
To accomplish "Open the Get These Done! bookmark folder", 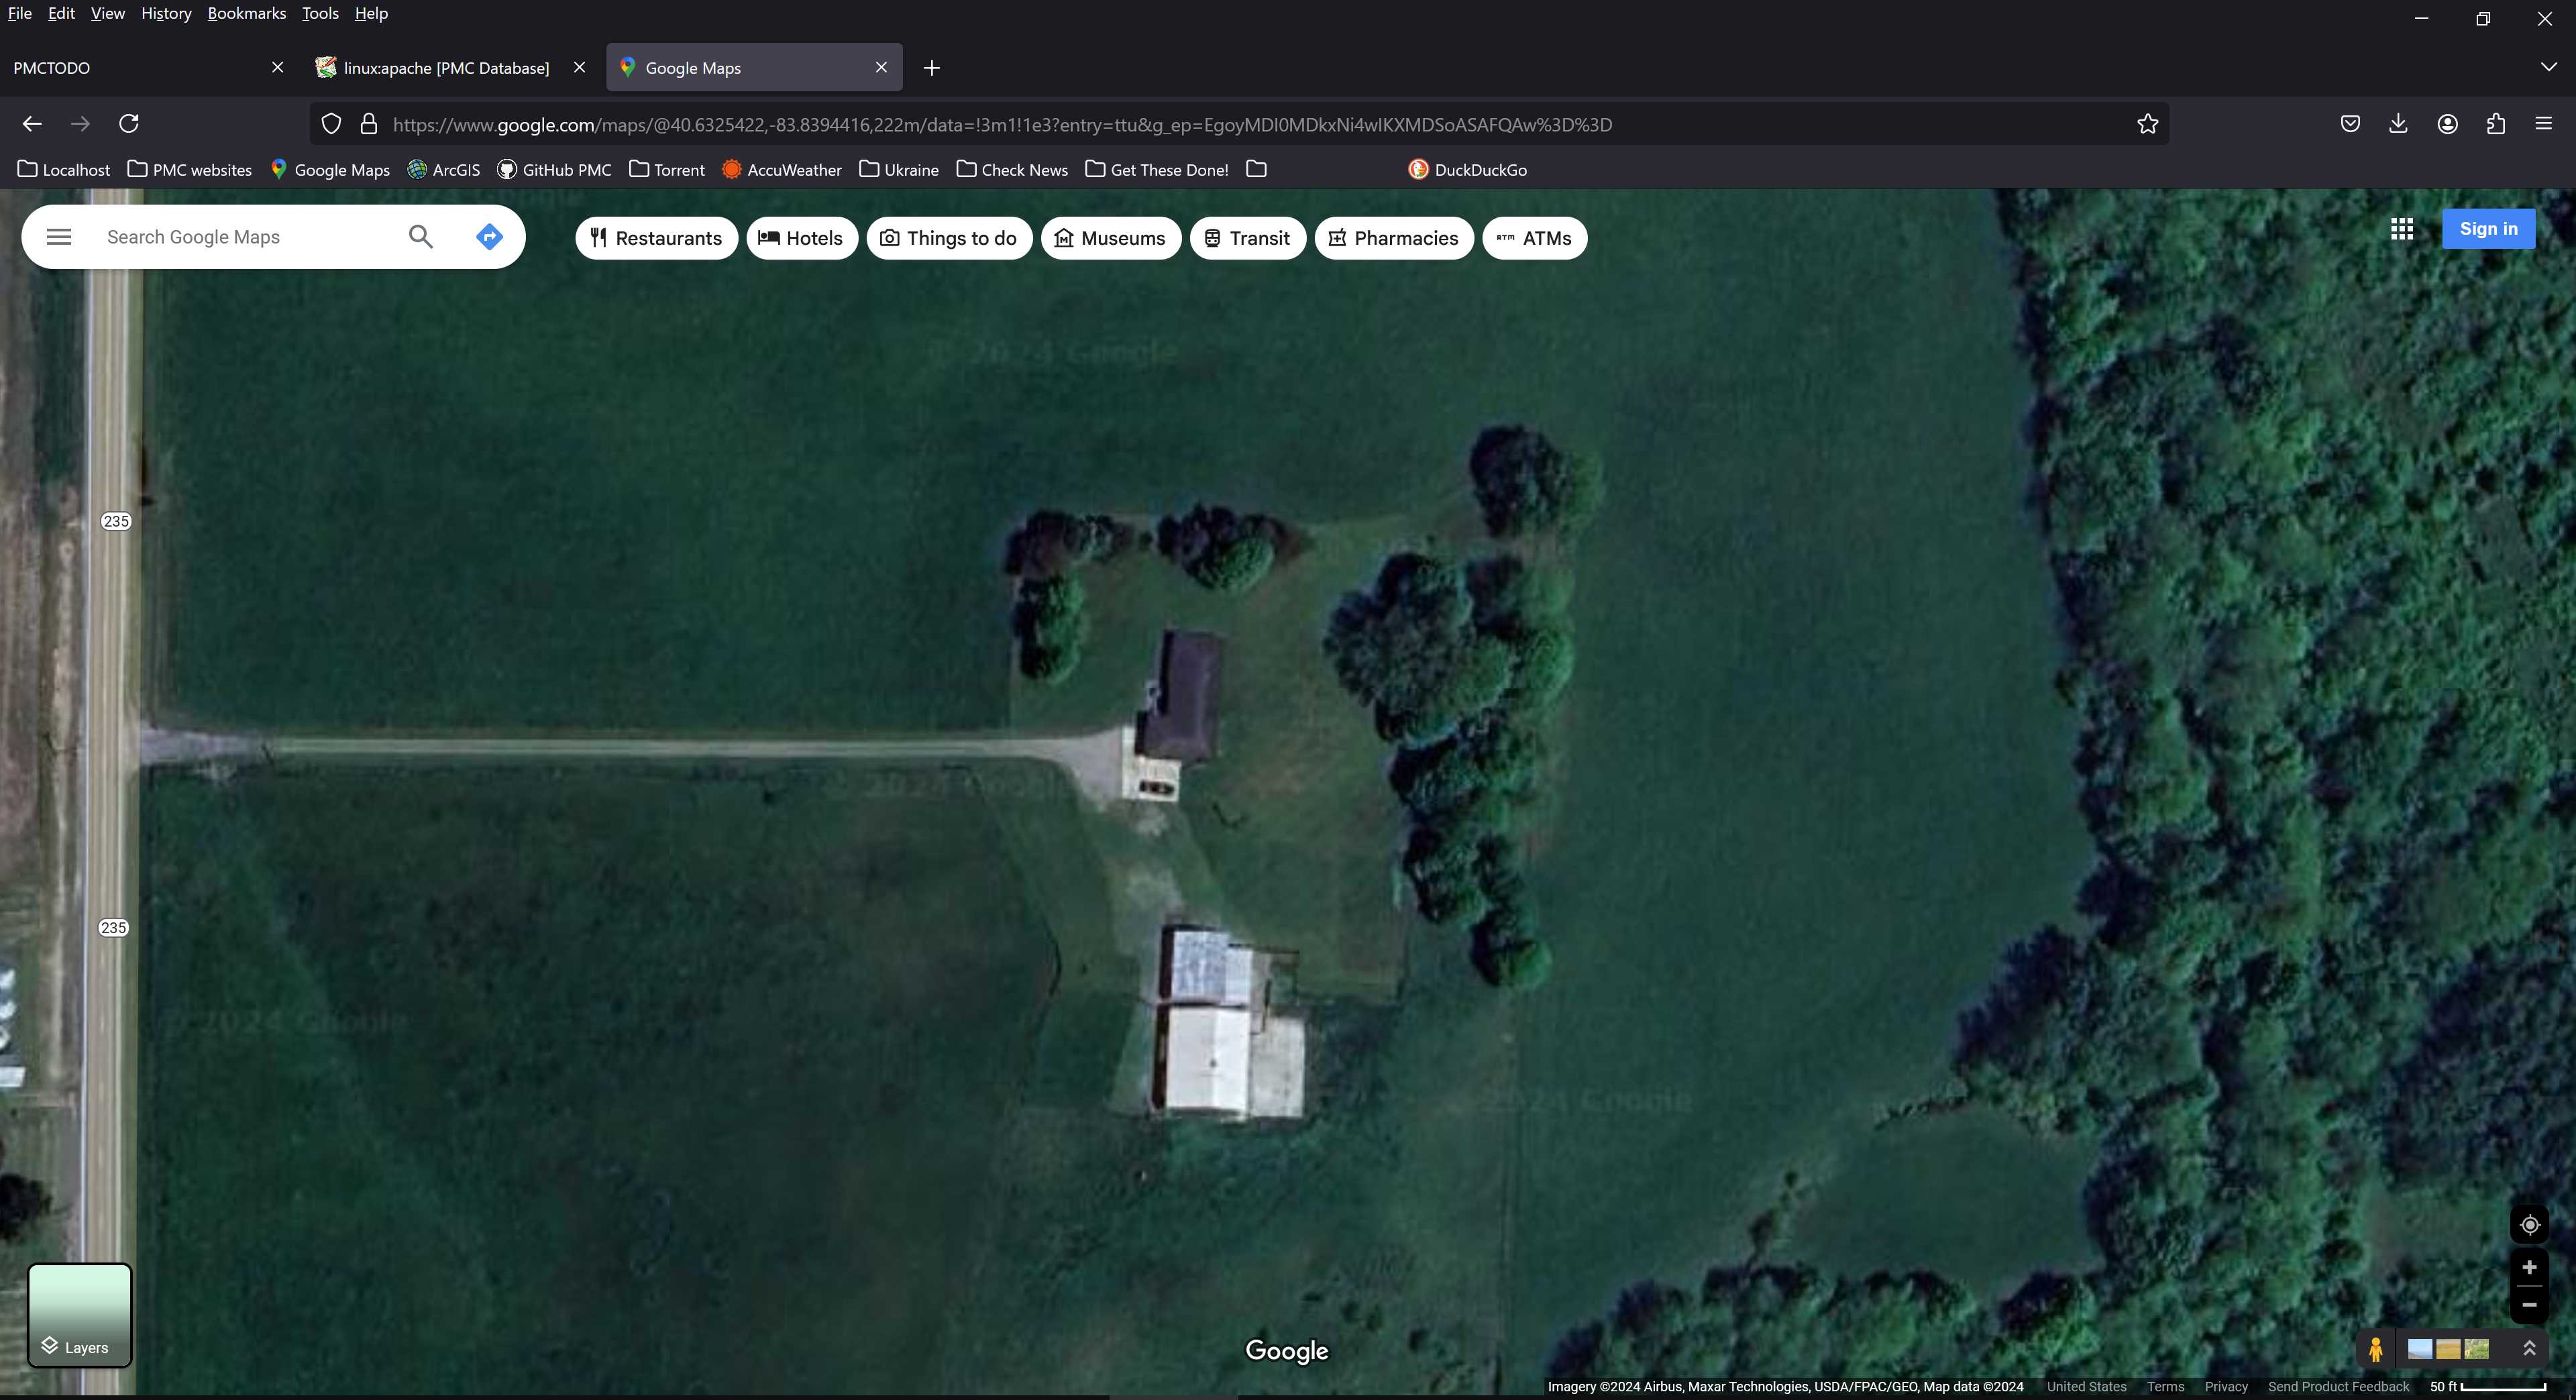I will pos(1157,170).
